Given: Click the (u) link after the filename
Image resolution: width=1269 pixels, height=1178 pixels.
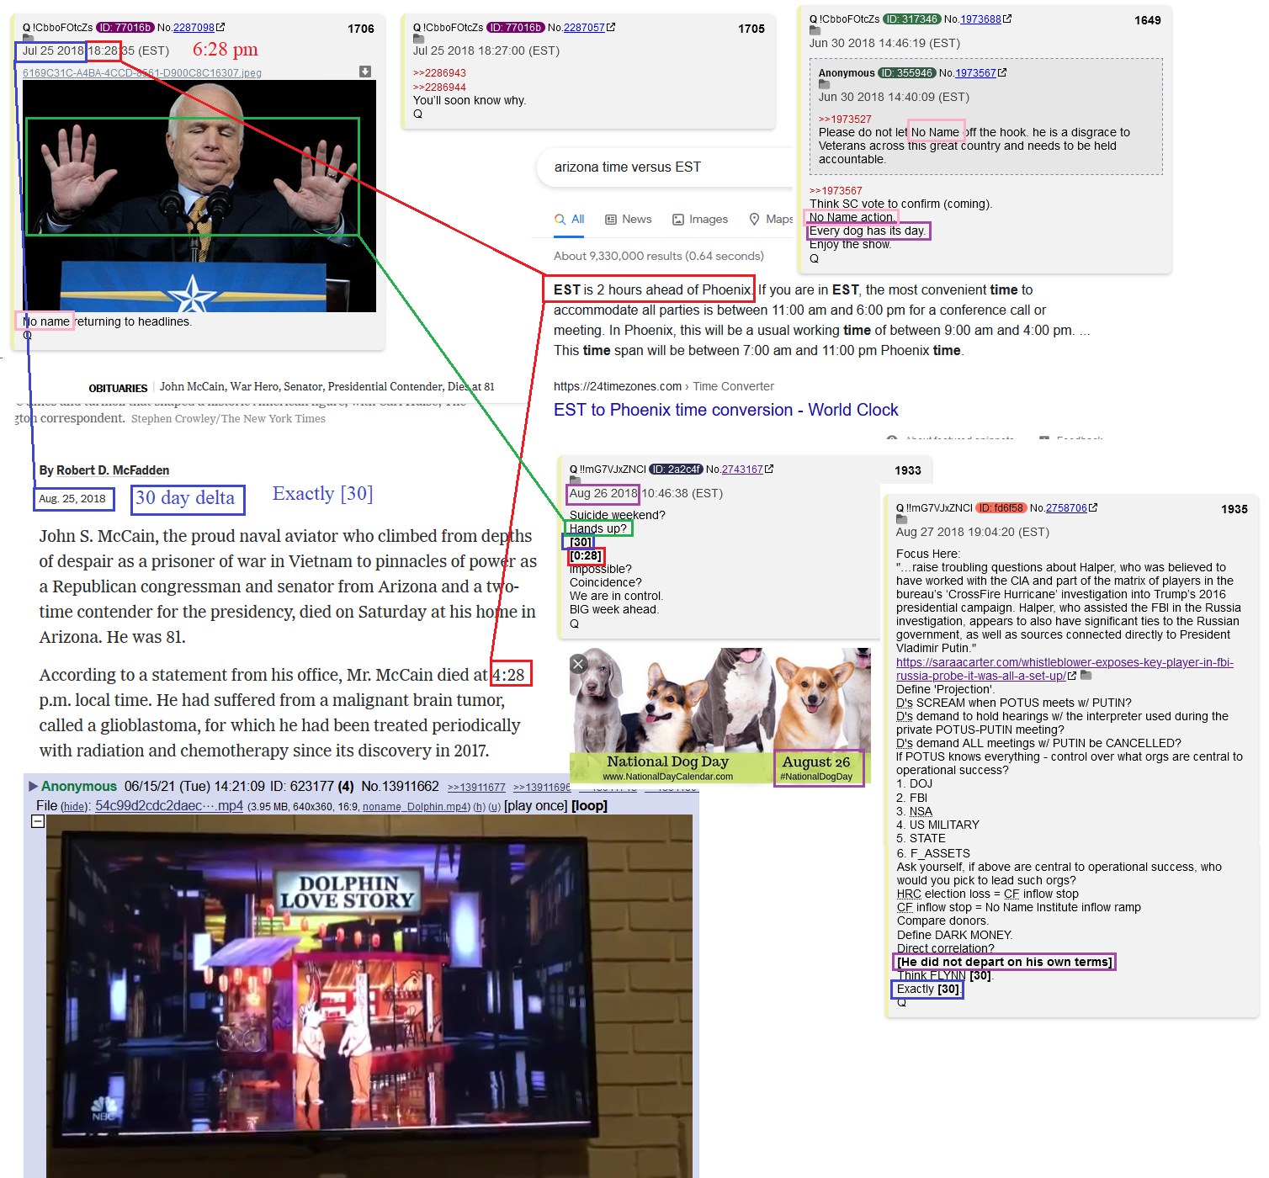Looking at the screenshot, I should (x=494, y=807).
